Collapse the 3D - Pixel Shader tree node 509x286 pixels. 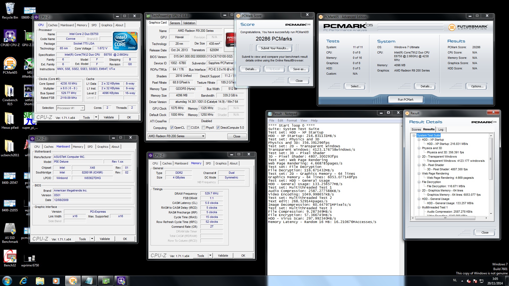click(x=419, y=165)
